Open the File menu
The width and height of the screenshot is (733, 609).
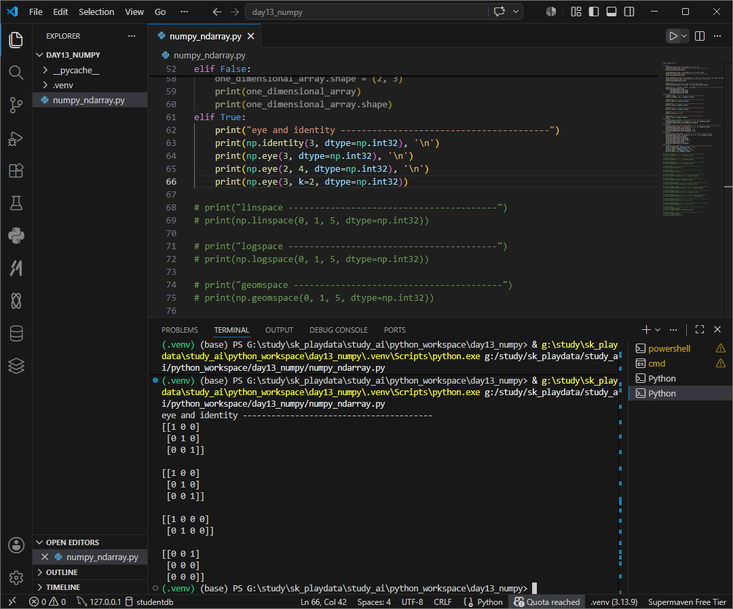point(35,12)
